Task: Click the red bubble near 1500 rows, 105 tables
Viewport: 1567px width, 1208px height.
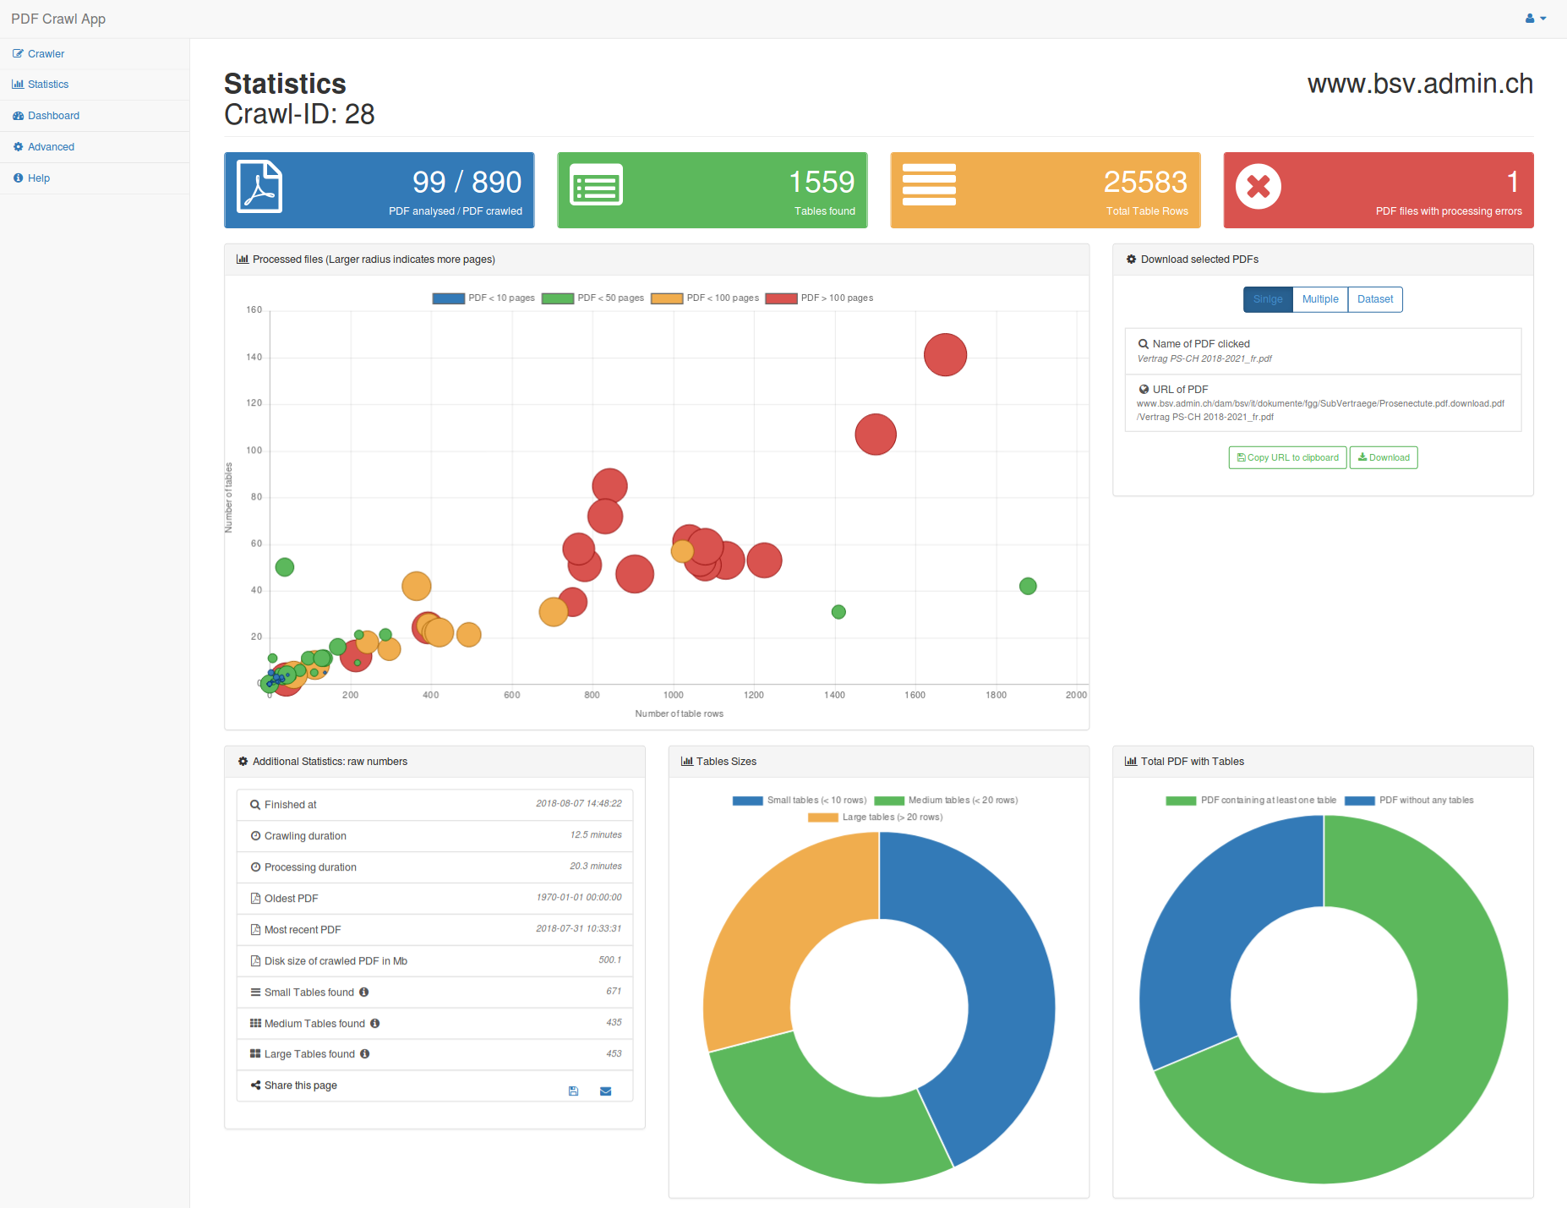Action: pyautogui.click(x=876, y=435)
